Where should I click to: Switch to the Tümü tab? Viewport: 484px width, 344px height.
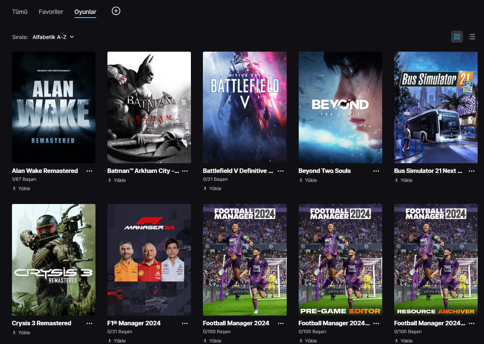[x=20, y=12]
